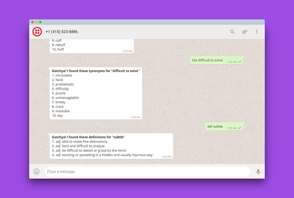Click the list entry "10. huff"
This screenshot has width=294, height=198.
(58, 49)
